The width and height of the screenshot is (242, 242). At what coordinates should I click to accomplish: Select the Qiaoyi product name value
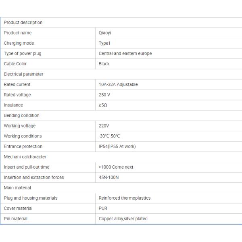(106, 33)
